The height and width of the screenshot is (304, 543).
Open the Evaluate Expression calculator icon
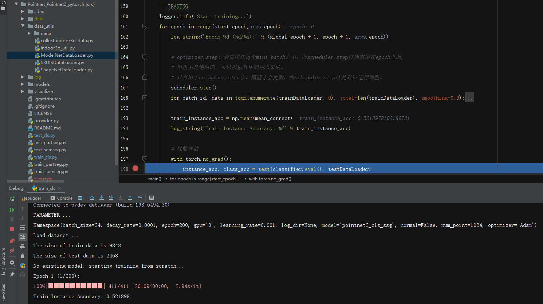(152, 198)
